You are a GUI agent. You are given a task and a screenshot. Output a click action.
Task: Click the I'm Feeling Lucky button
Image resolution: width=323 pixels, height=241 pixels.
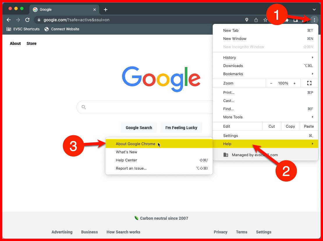[181, 128]
